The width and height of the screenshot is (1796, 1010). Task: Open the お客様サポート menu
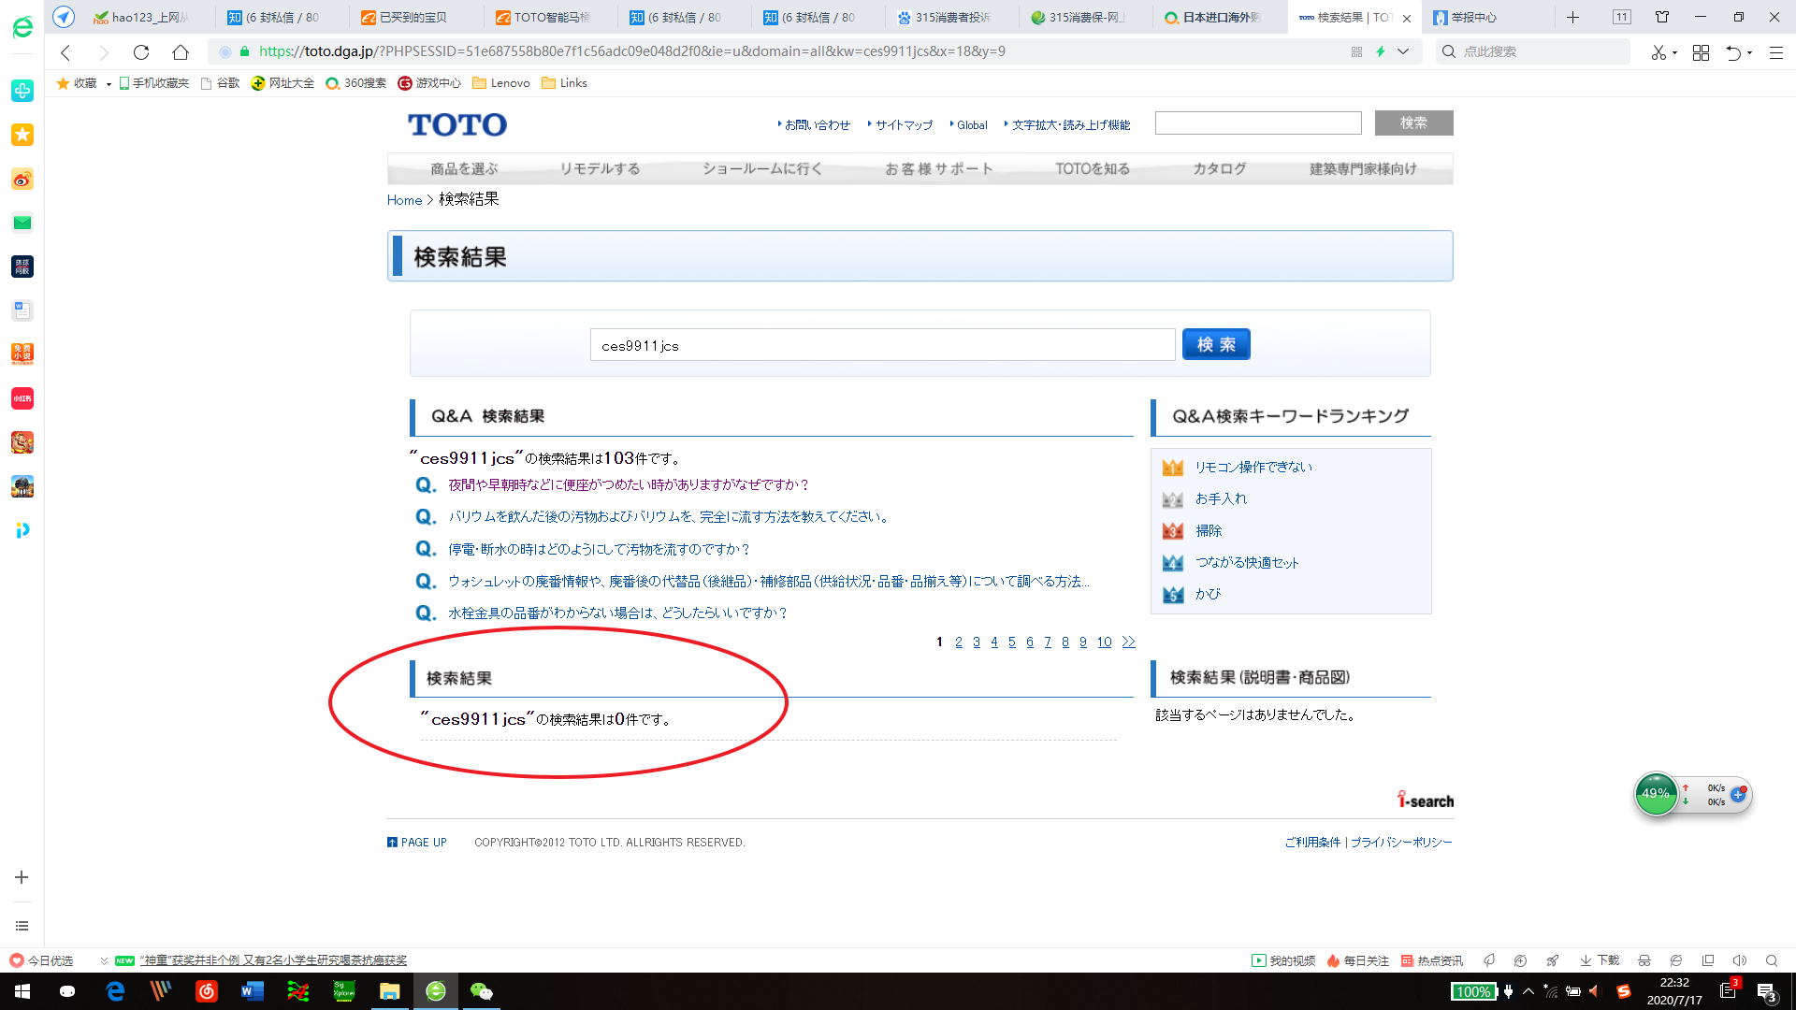point(938,169)
